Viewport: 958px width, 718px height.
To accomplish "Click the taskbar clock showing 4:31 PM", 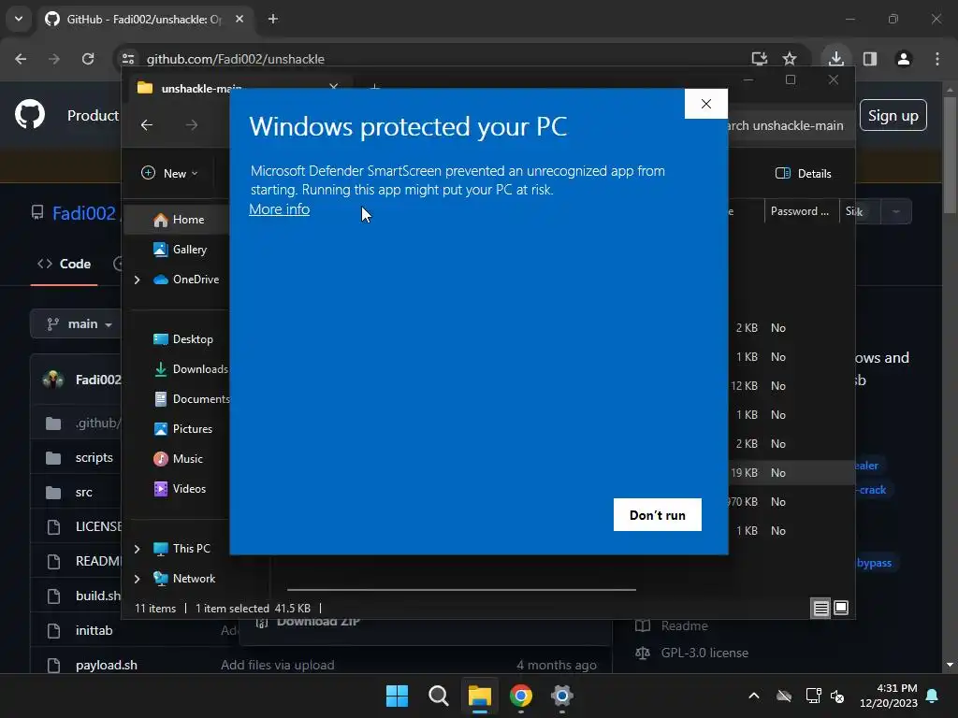I will coord(889,696).
